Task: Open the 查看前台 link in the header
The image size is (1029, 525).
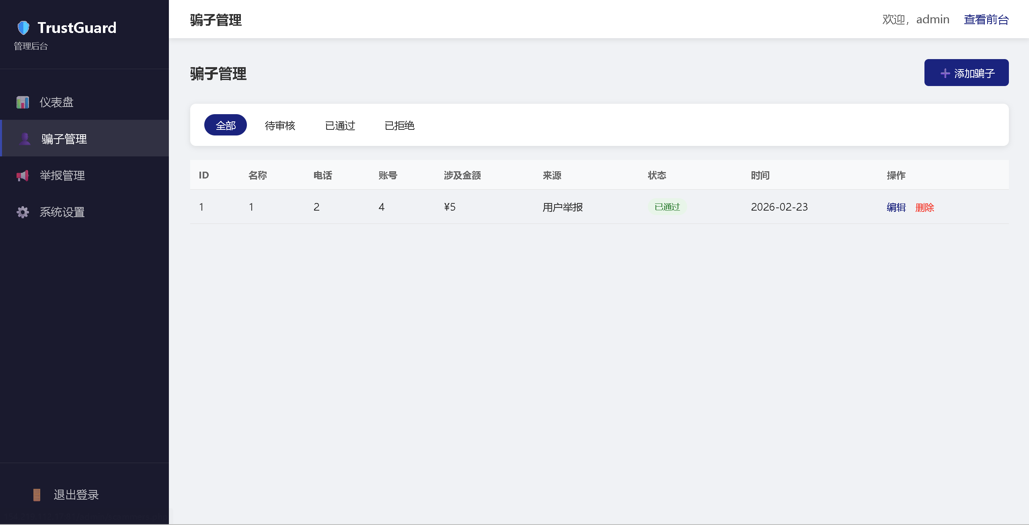Action: (x=986, y=19)
